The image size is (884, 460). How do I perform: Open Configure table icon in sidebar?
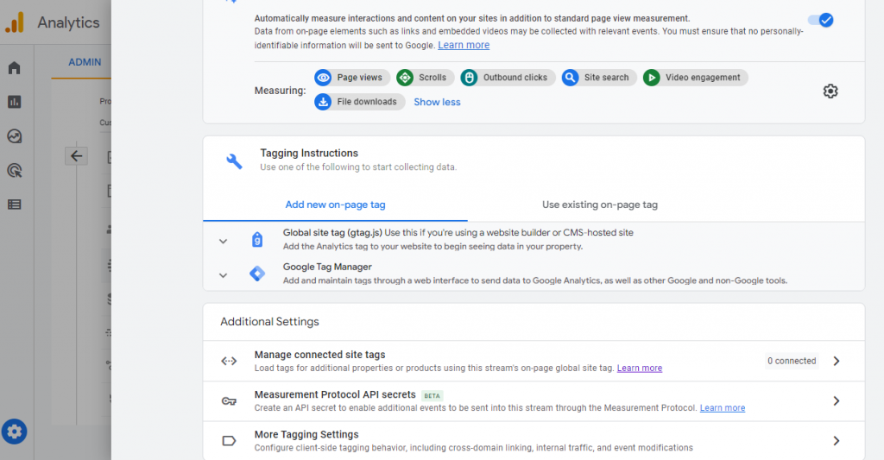(14, 205)
